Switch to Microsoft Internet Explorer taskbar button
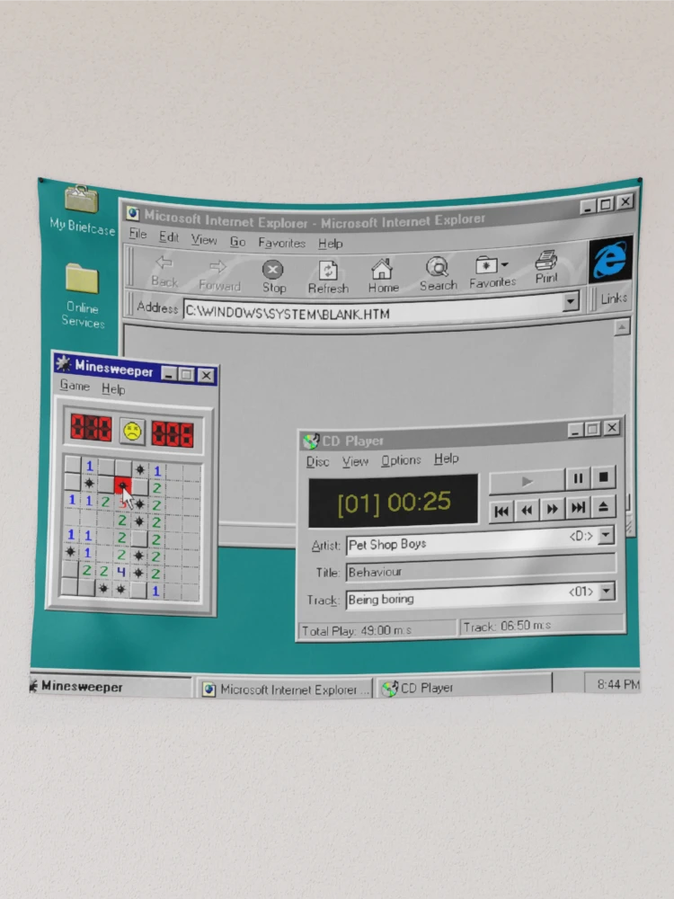 click(x=284, y=690)
